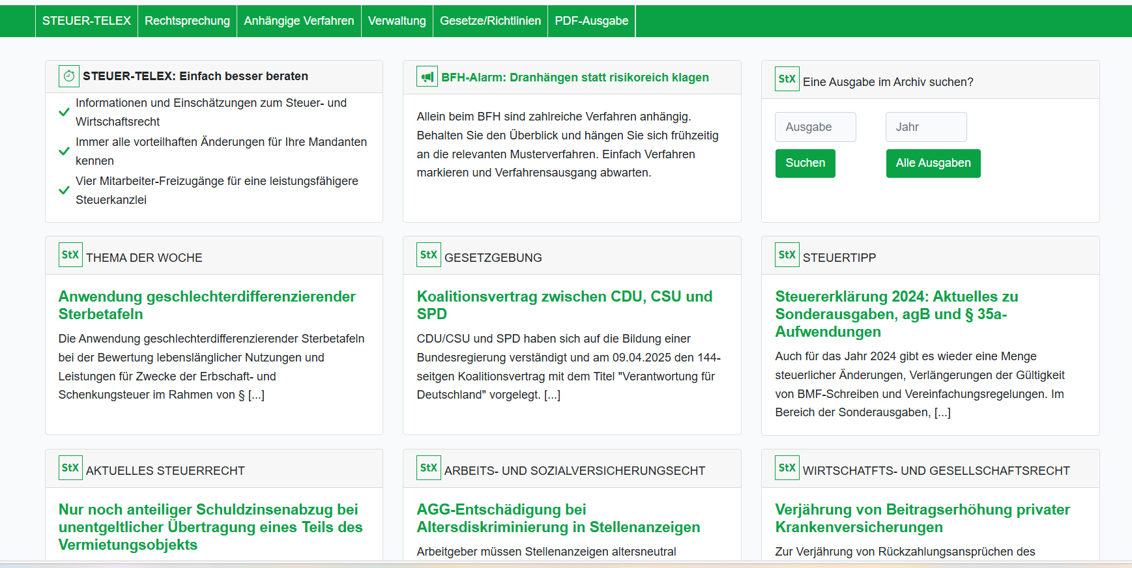Click the THEMA DER WOCHE label

click(x=144, y=258)
